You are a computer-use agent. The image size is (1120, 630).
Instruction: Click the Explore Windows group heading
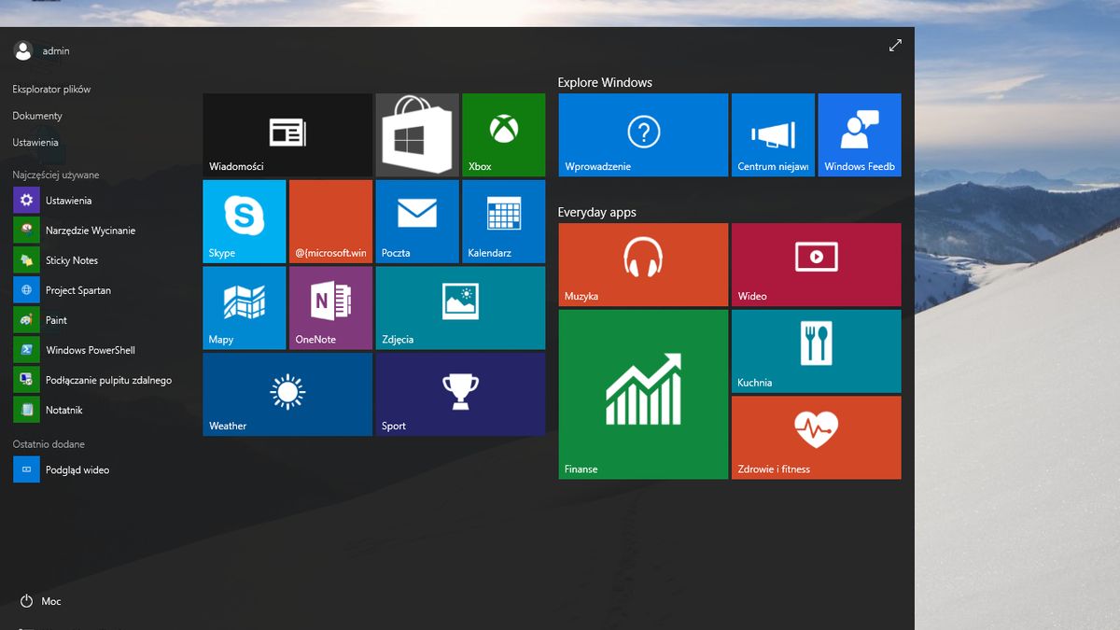pyautogui.click(x=605, y=82)
